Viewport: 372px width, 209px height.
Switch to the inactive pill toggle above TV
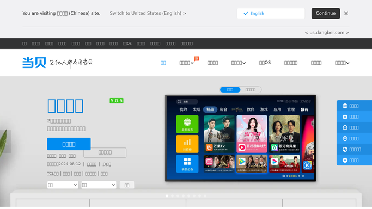coord(251,90)
